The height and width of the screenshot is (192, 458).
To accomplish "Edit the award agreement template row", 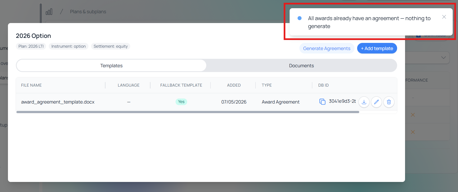I will 376,102.
